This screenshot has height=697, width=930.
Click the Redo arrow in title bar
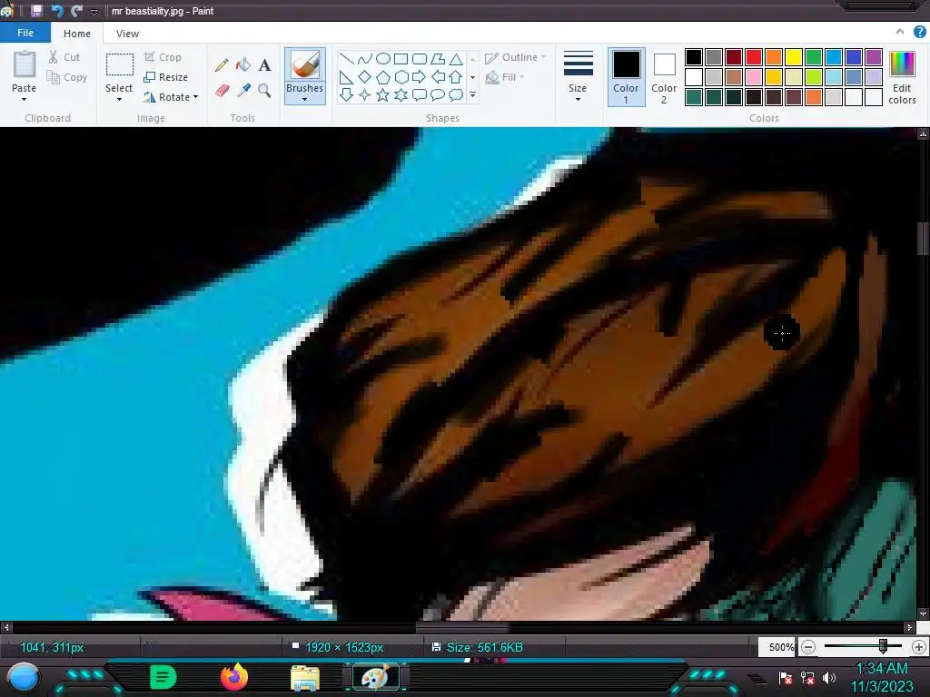pos(76,11)
